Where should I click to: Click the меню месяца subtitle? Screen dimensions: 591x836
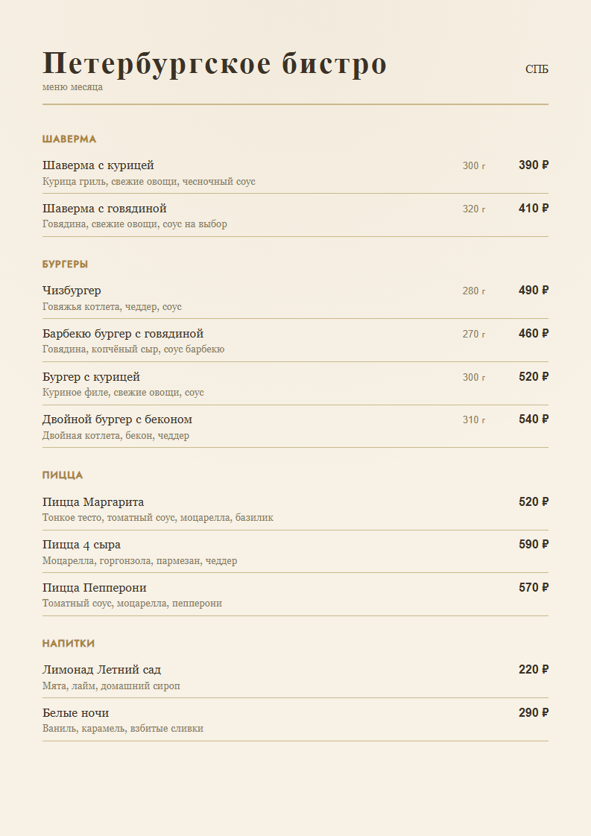(x=72, y=87)
